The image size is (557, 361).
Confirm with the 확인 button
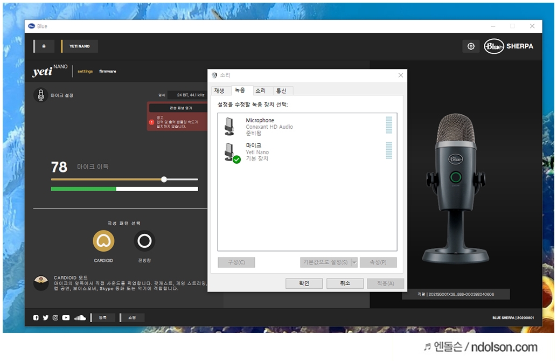pos(304,283)
